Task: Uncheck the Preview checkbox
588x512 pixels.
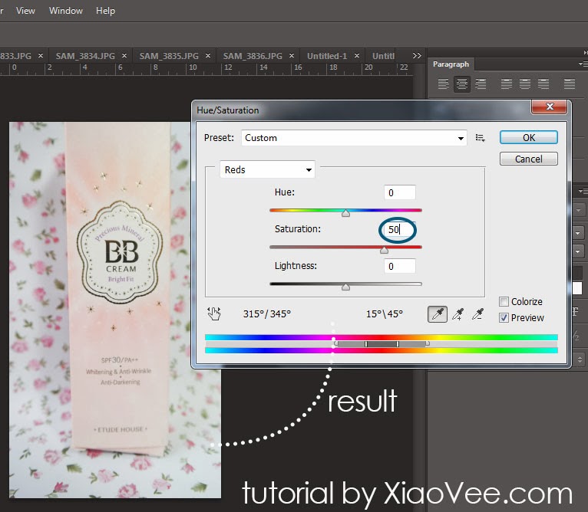Action: (504, 317)
